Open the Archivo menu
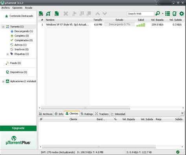This screenshot has height=155, width=186. tap(5, 8)
